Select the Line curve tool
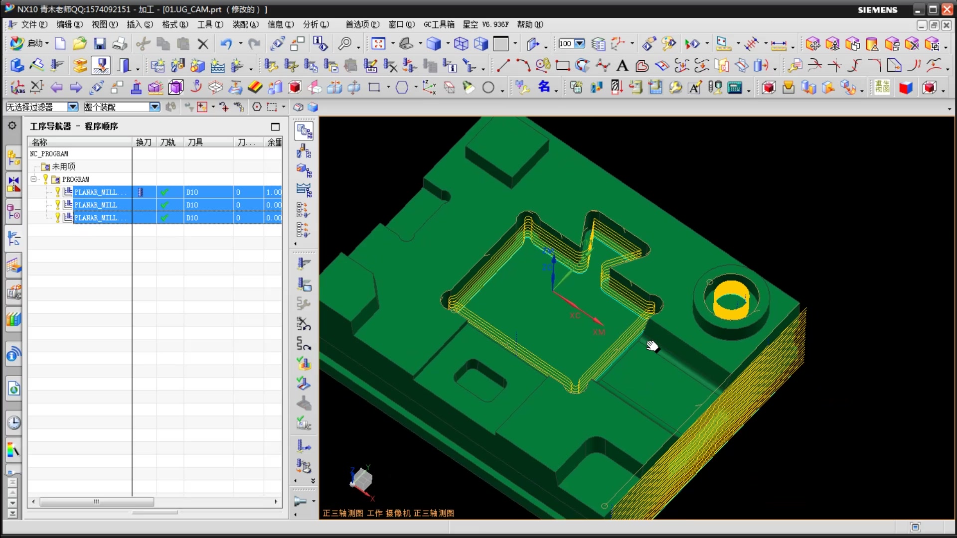This screenshot has width=957, height=538. coord(503,65)
